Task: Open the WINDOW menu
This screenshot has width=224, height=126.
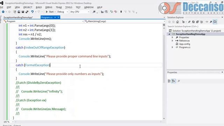Action: 89,7
